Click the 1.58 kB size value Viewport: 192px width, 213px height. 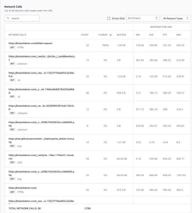tap(121, 45)
